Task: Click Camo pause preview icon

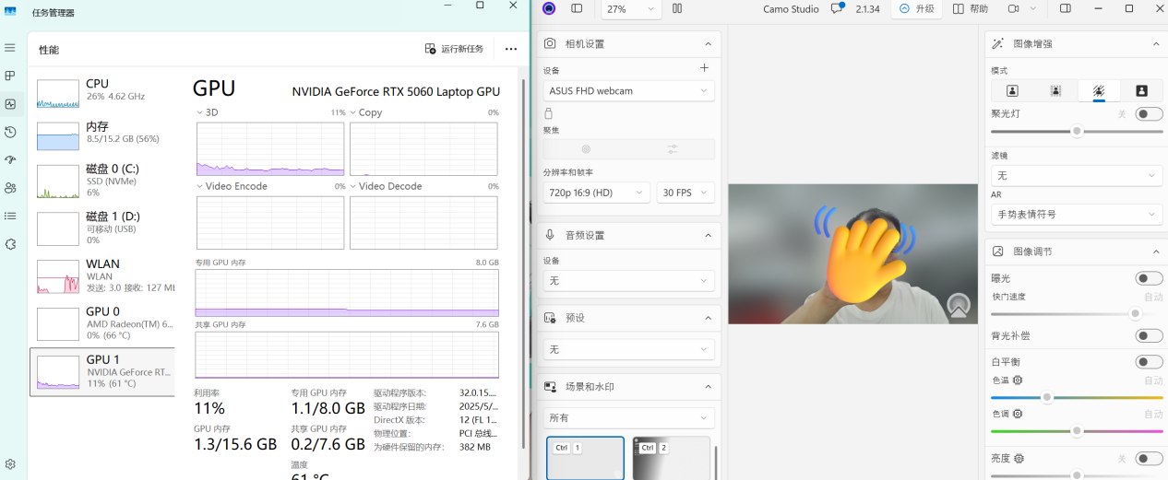Action: 677,8
